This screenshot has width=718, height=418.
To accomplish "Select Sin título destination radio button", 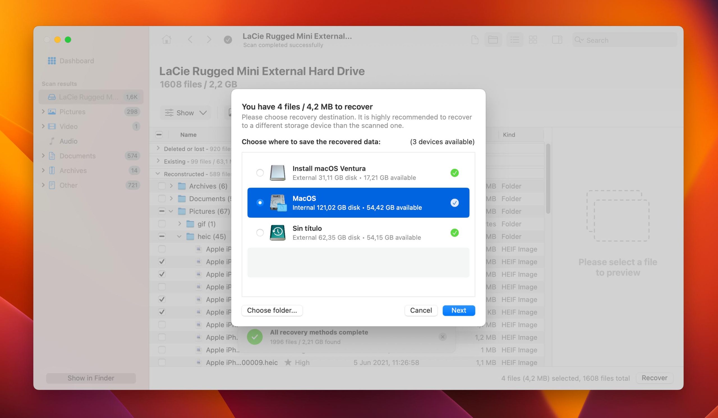I will [x=260, y=233].
